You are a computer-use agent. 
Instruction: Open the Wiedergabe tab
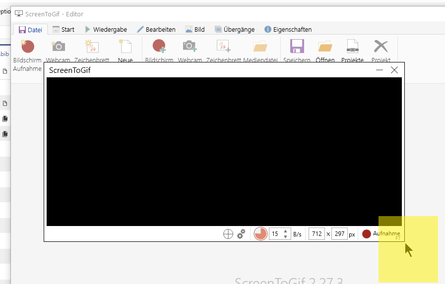click(x=106, y=29)
